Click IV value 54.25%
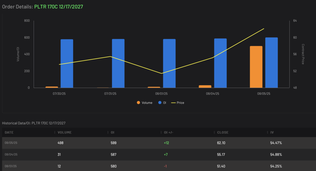 coord(276,166)
